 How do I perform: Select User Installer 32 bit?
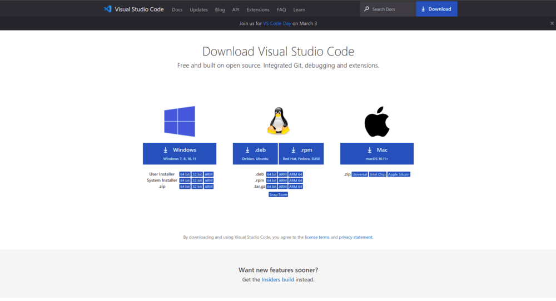pos(197,174)
